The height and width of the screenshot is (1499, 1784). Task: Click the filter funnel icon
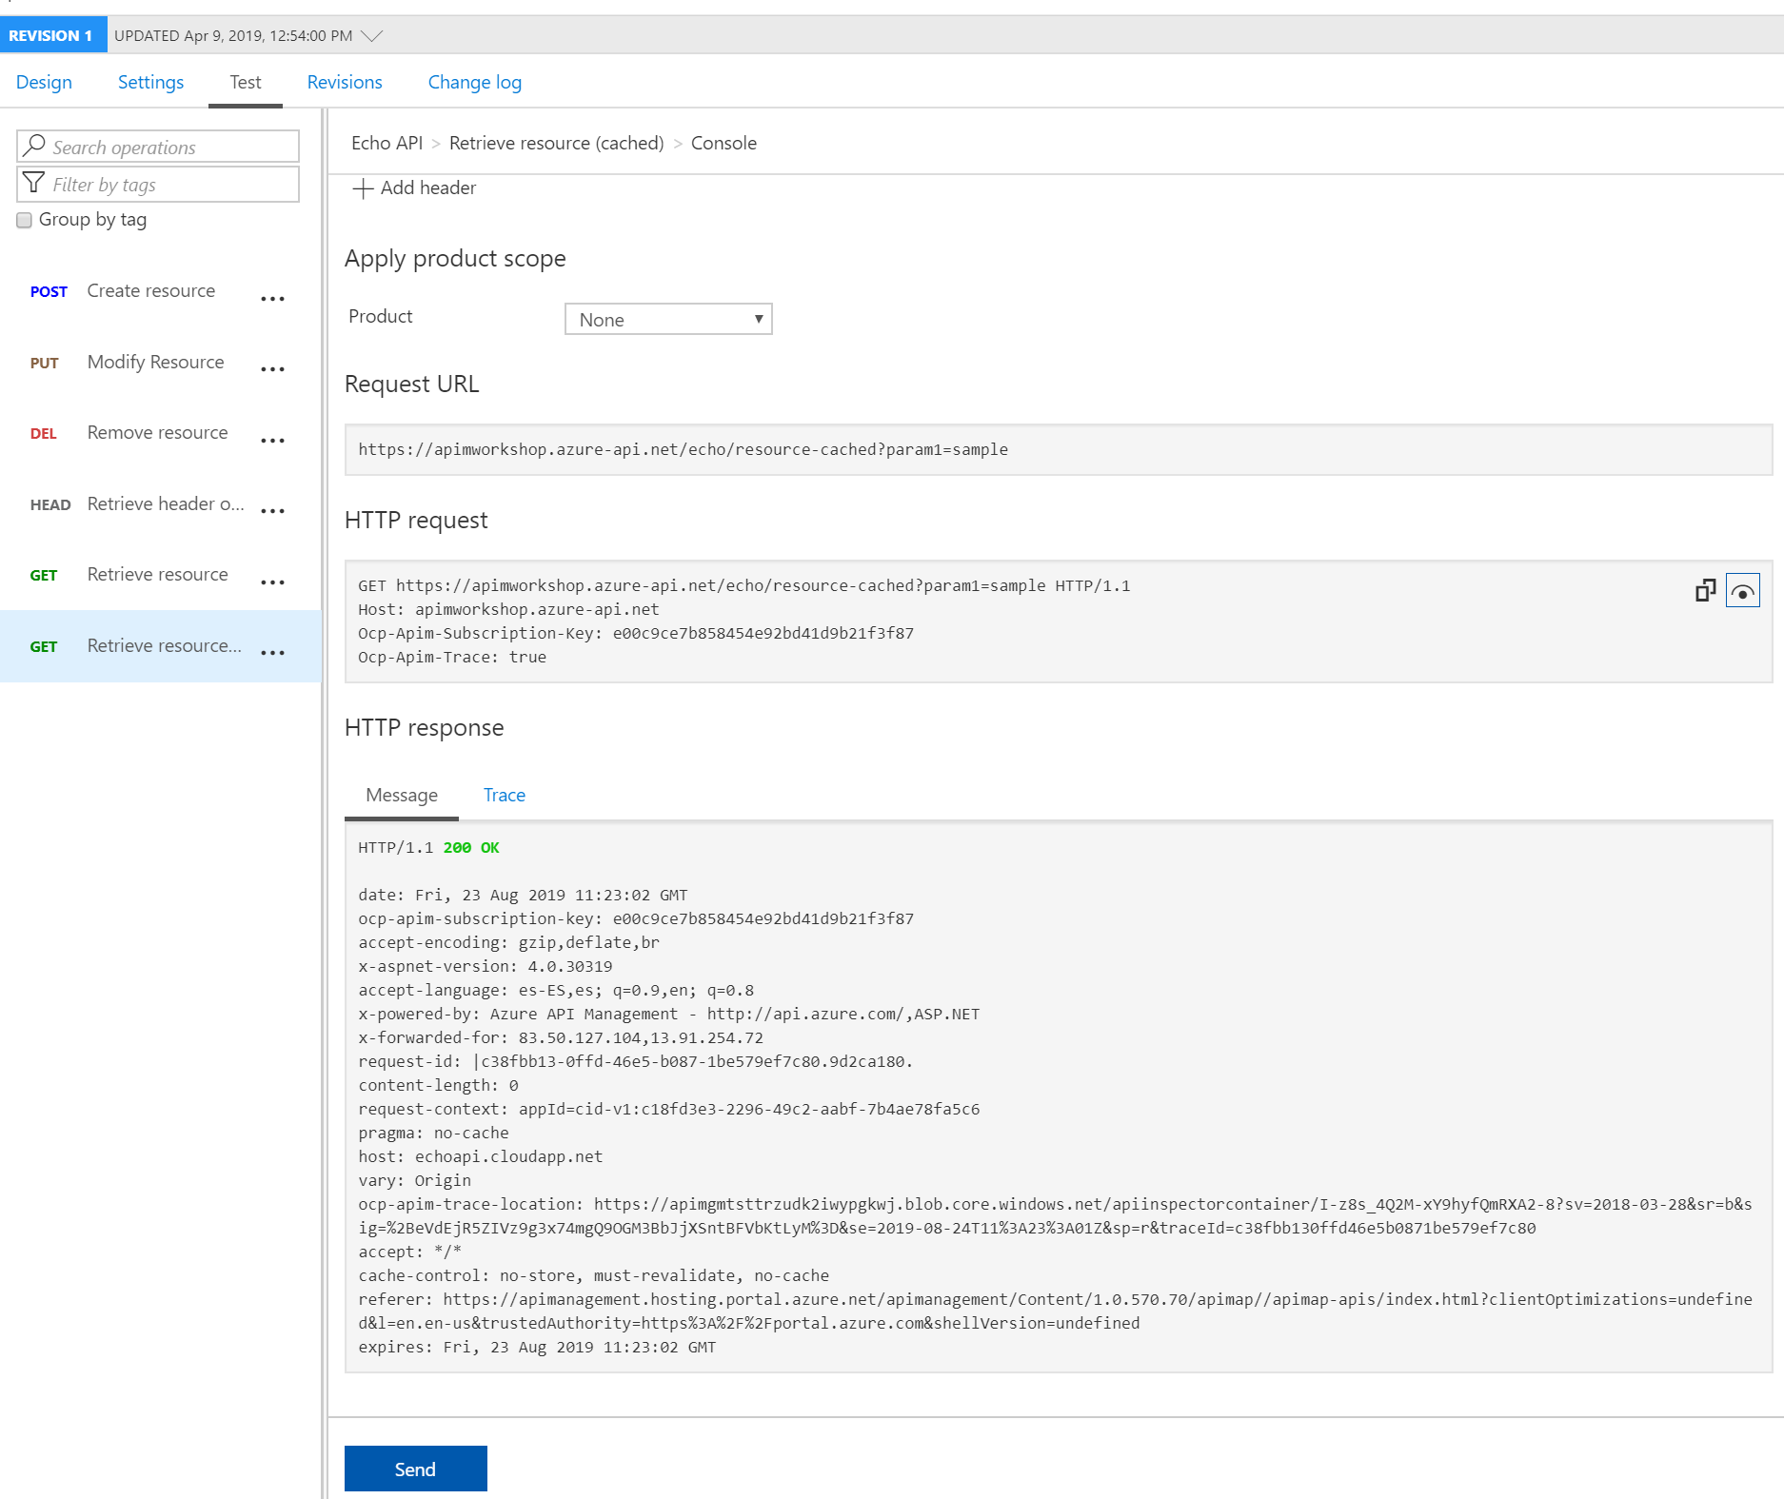[34, 184]
